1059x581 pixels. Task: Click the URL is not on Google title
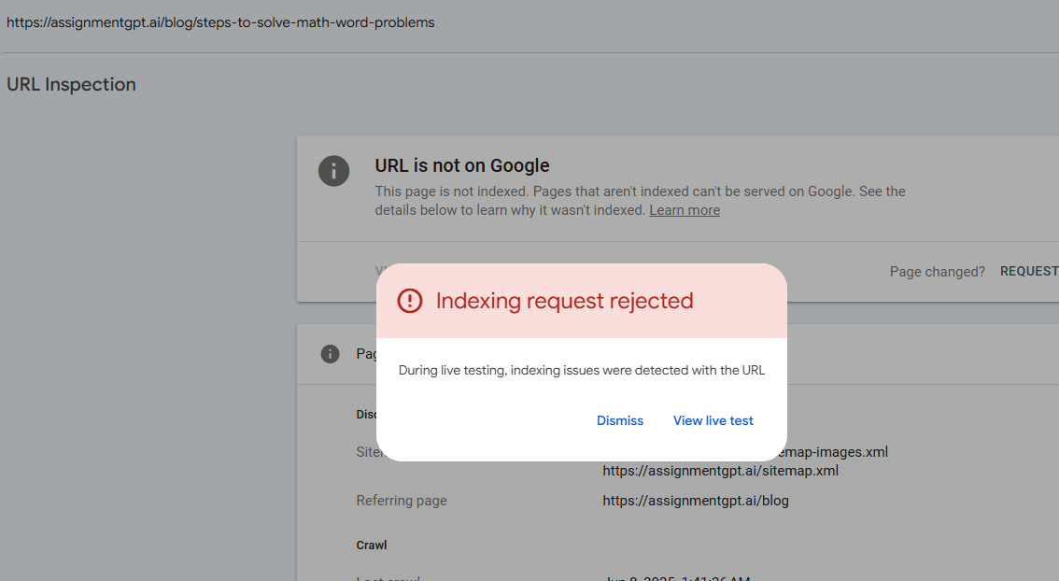(x=462, y=165)
